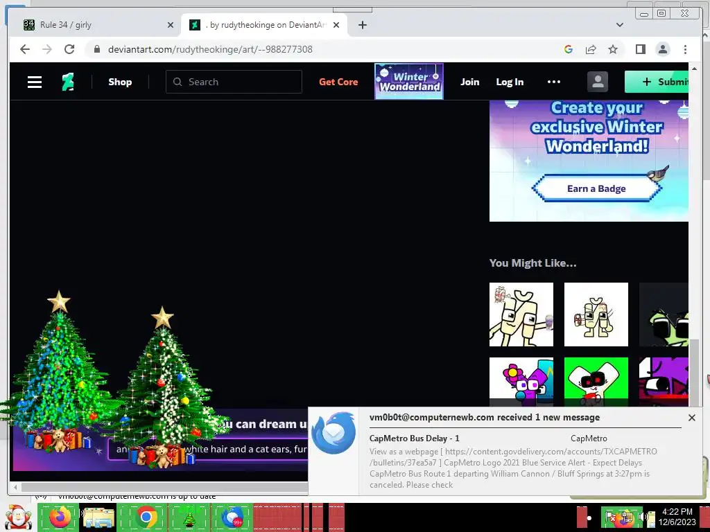Click the Earn a Badge button
This screenshot has width=710, height=532.
pyautogui.click(x=596, y=188)
